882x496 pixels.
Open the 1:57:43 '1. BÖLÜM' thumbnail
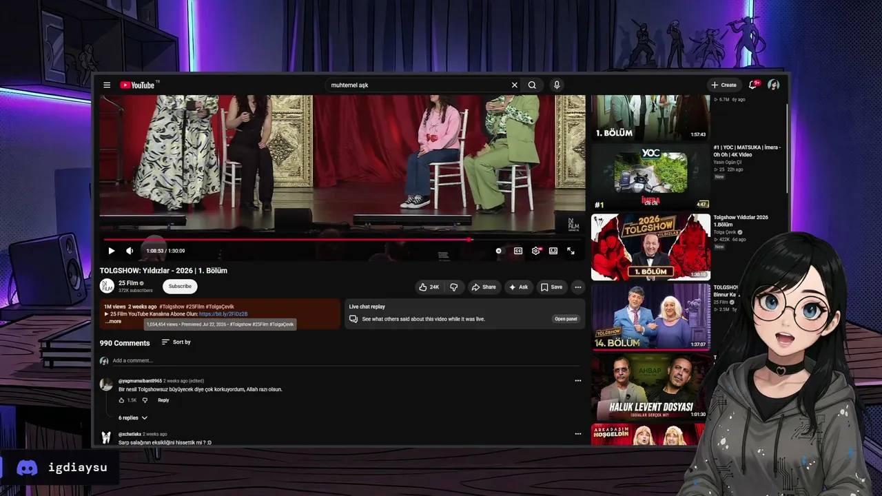pos(650,118)
